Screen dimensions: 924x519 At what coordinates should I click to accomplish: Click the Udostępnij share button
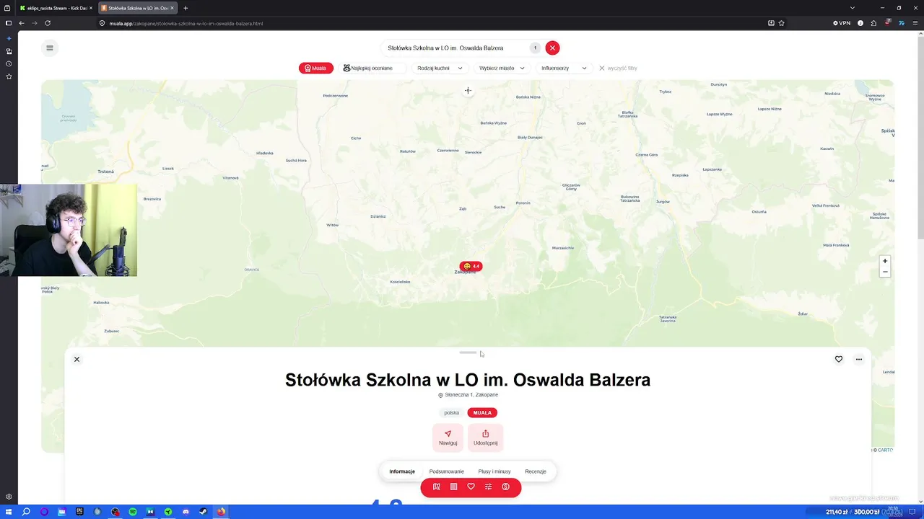click(x=486, y=437)
